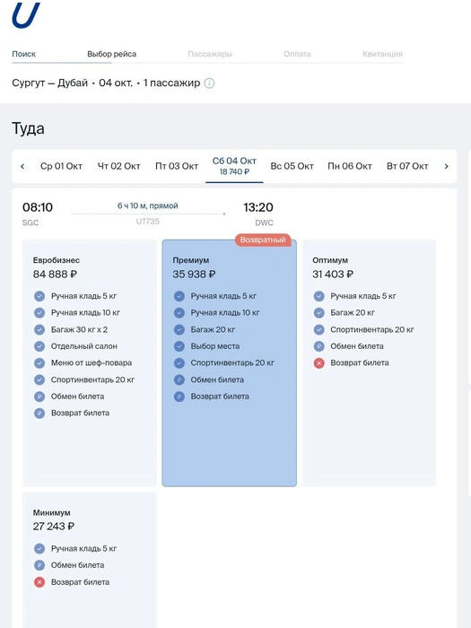This screenshot has height=628, width=471.
Task: Click check icon for Меню от шеф-повара
Action: 39,362
